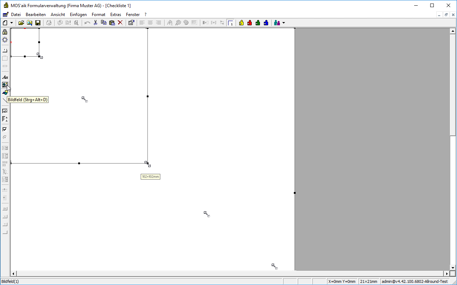This screenshot has width=457, height=285.
Task: Click the Save diskette icon
Action: click(x=38, y=23)
